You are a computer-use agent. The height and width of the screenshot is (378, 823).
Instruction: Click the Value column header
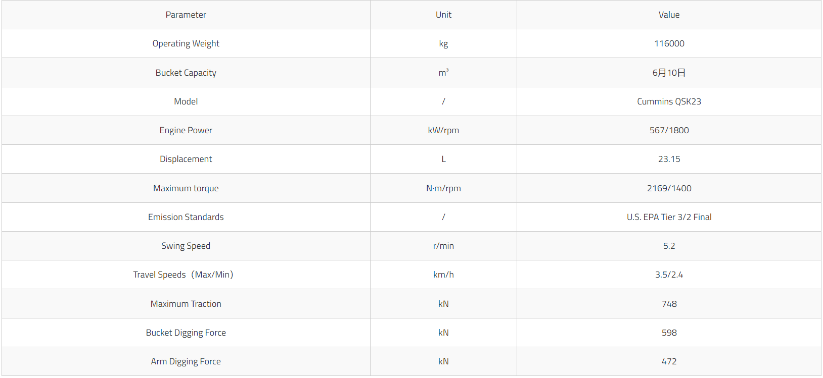(x=669, y=15)
